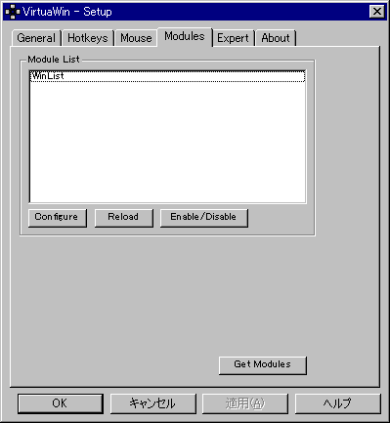Click the Modules tab
Image resolution: width=390 pixels, height=423 pixels.
pos(185,36)
